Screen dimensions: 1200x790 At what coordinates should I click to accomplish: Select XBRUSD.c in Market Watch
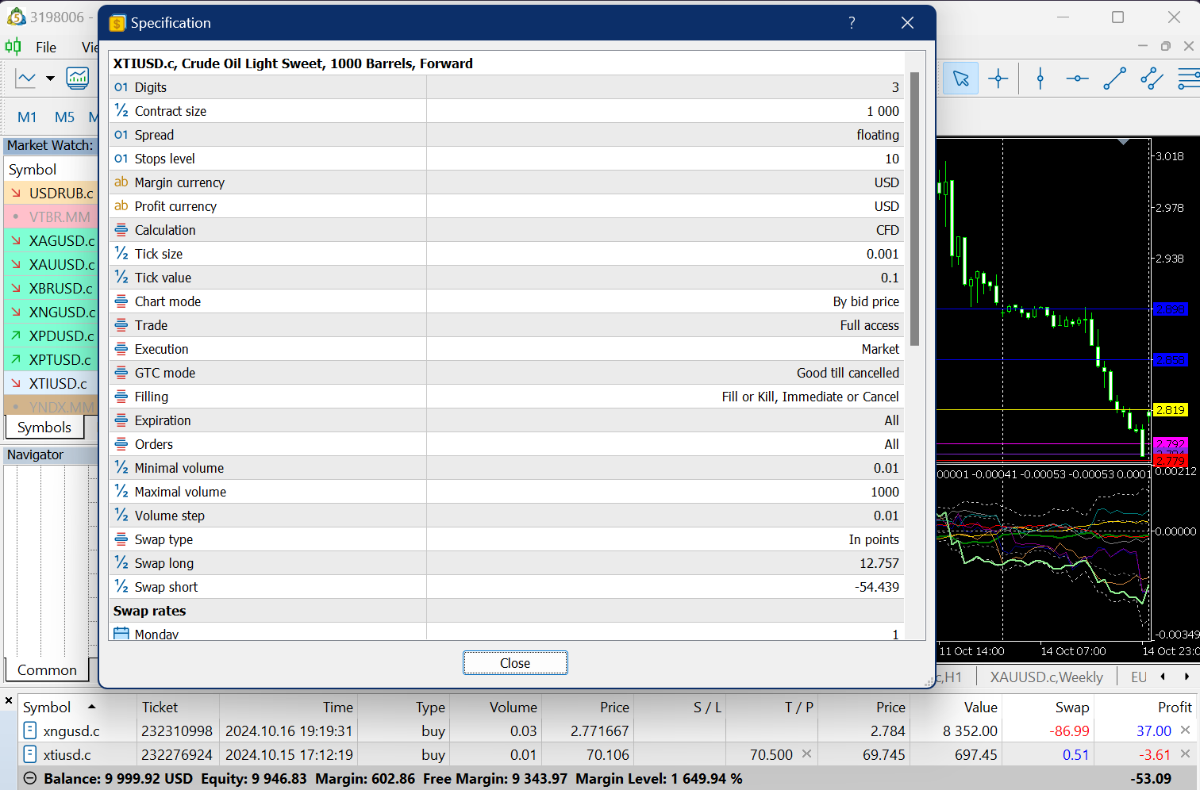(x=51, y=288)
